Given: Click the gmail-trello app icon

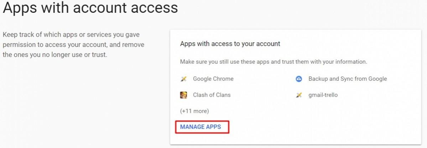Looking at the screenshot, I should (x=299, y=95).
